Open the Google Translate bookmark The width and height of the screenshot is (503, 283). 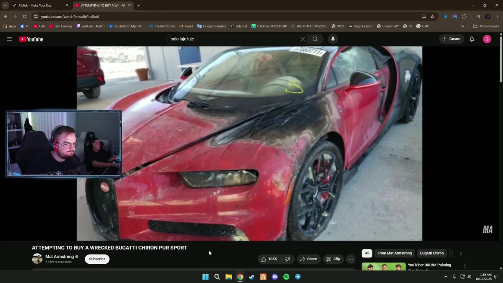pos(212,26)
